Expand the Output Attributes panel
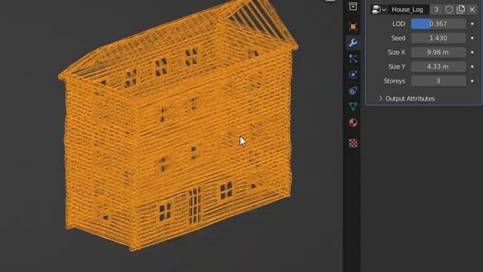The height and width of the screenshot is (272, 483). pos(407,99)
